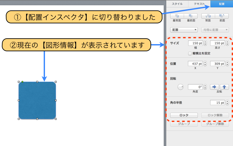This screenshot has height=146, width=233.
Task: Click the send to back (最背面) icon
Action: coord(177,16)
